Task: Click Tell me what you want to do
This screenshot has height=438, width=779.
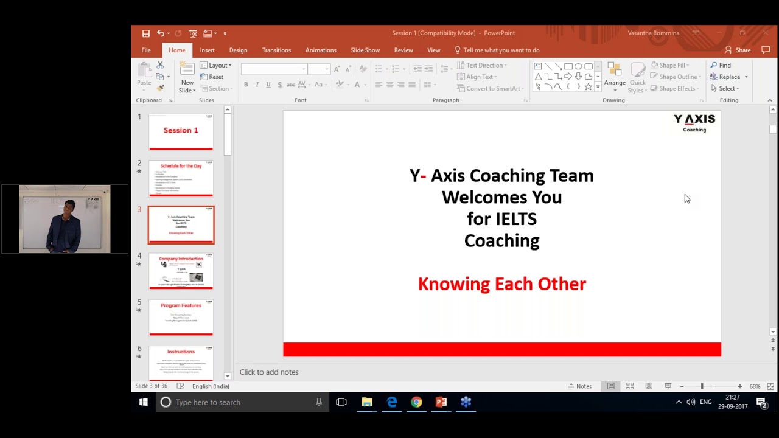Action: point(497,50)
